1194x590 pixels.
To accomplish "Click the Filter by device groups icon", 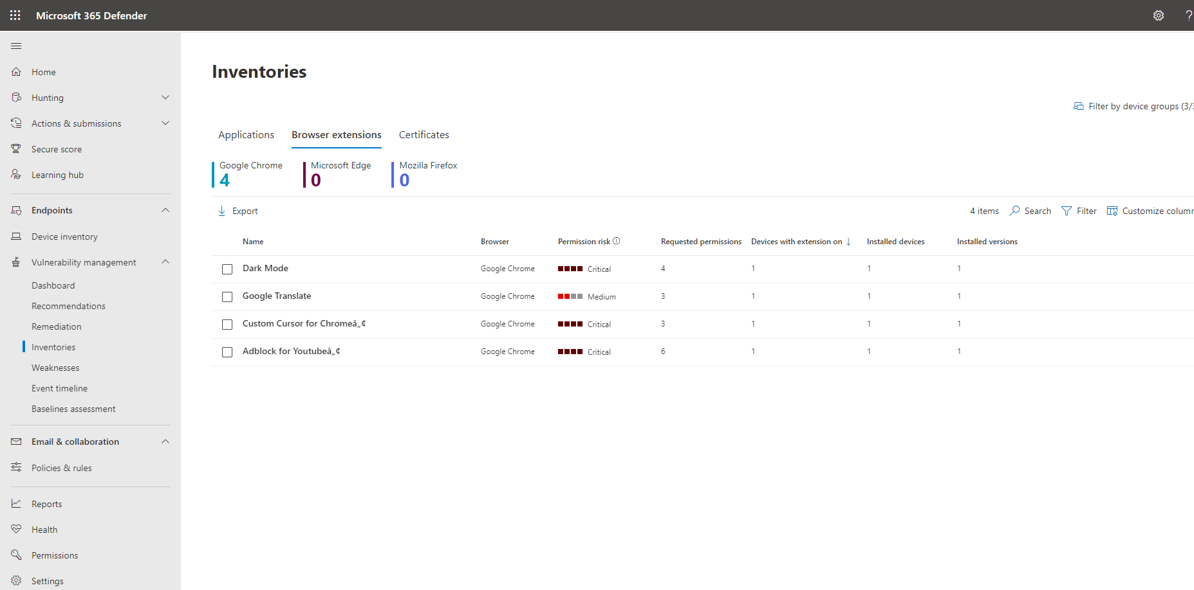I will click(1079, 106).
